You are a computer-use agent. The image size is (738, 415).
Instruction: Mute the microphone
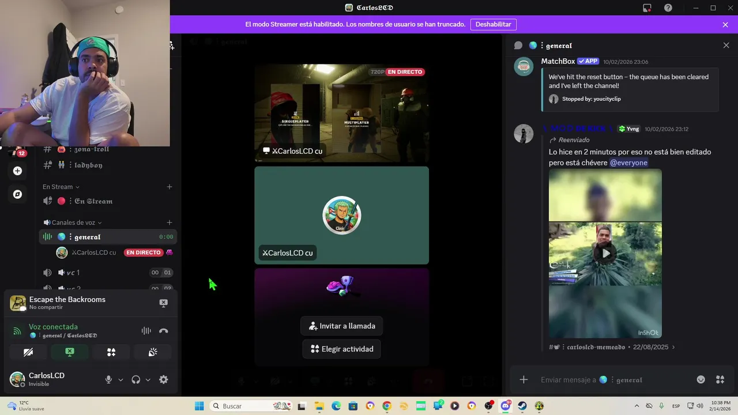coord(108,380)
